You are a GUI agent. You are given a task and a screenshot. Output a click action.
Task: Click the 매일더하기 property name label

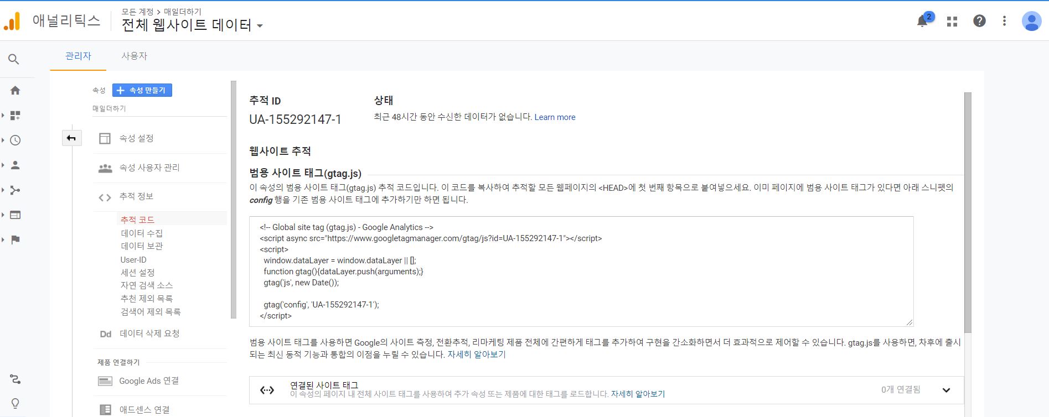109,108
